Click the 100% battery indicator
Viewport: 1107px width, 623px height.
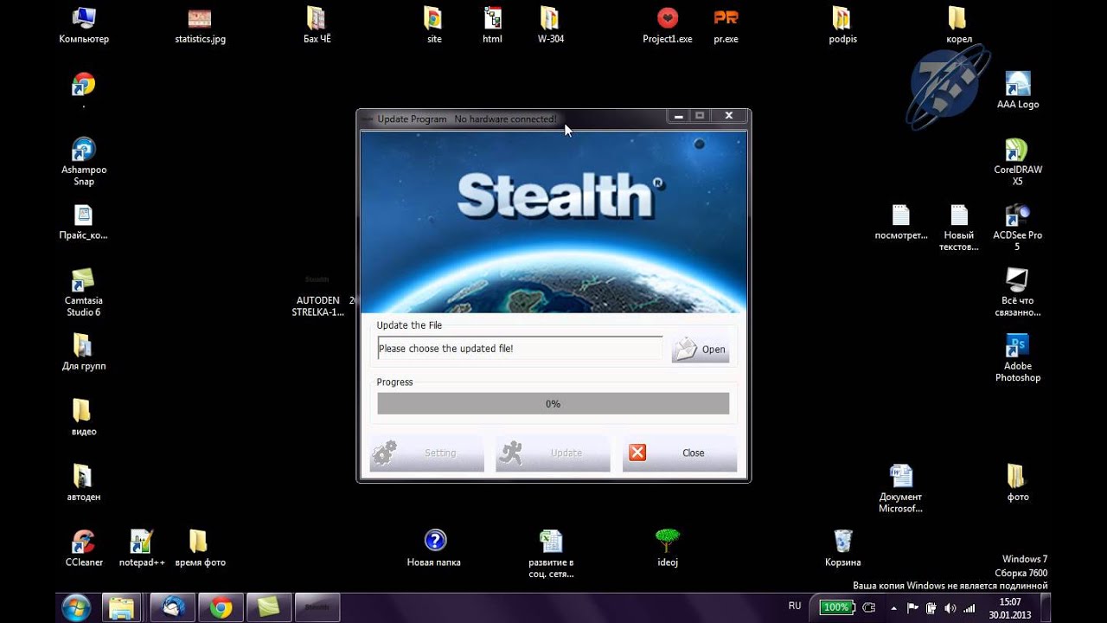coord(837,607)
